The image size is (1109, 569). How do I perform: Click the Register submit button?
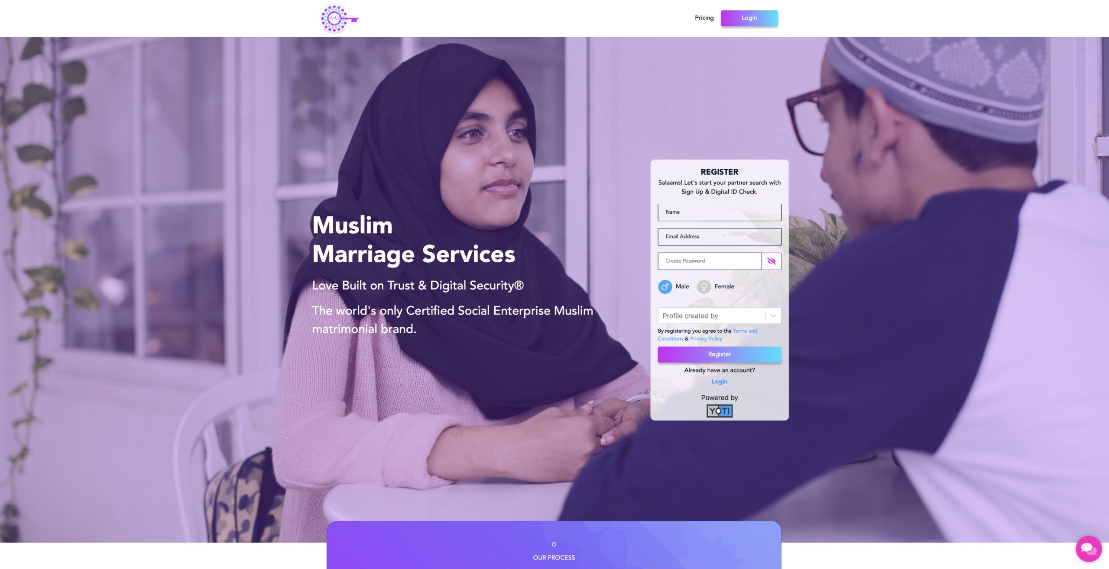click(719, 354)
